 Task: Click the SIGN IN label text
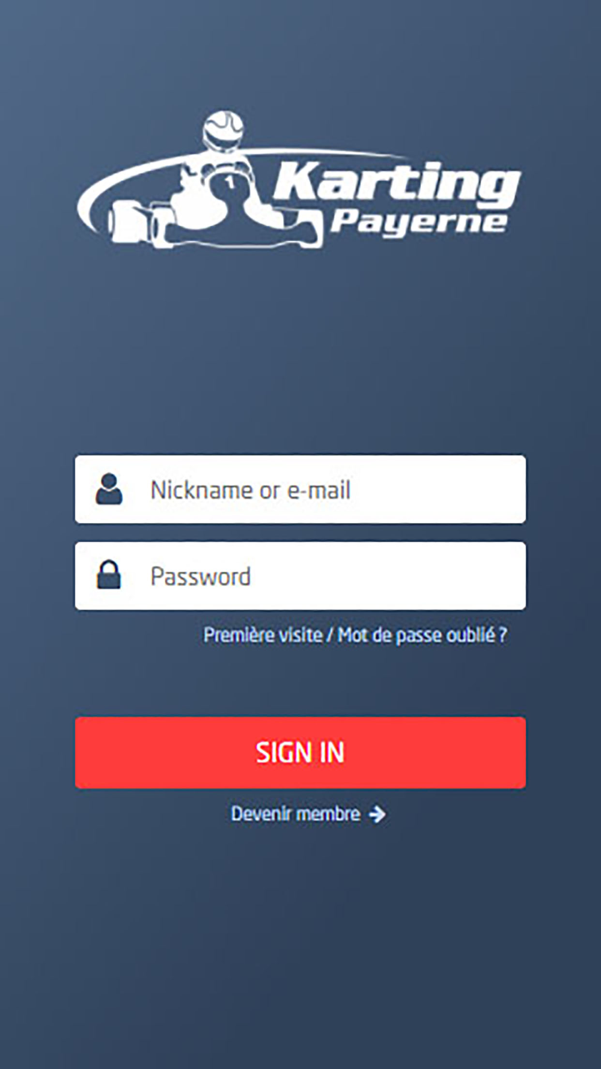(300, 752)
